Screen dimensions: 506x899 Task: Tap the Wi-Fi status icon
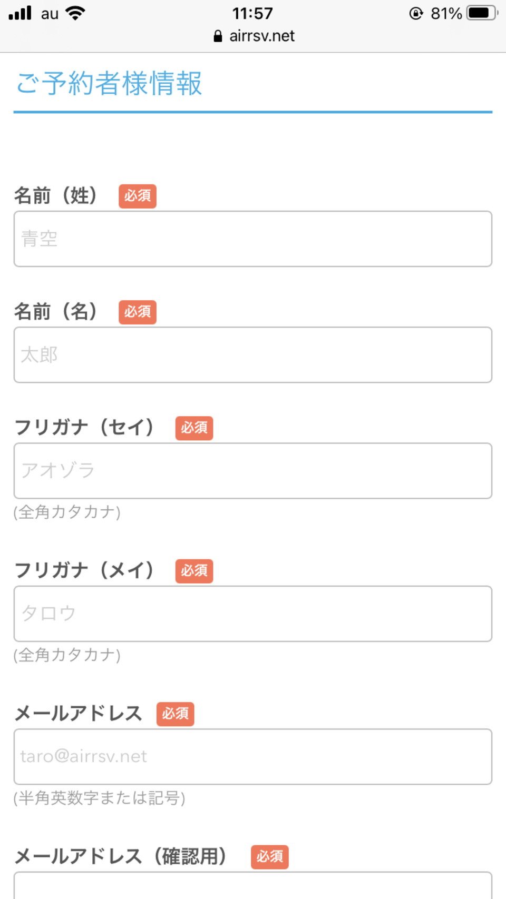(75, 13)
